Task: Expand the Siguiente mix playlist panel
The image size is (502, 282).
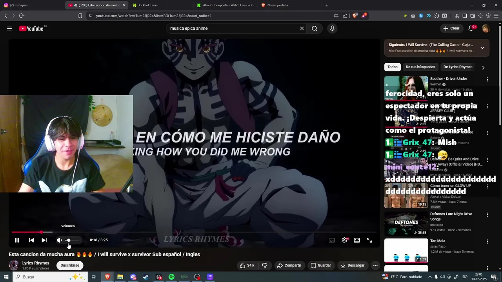Action: pos(482,48)
